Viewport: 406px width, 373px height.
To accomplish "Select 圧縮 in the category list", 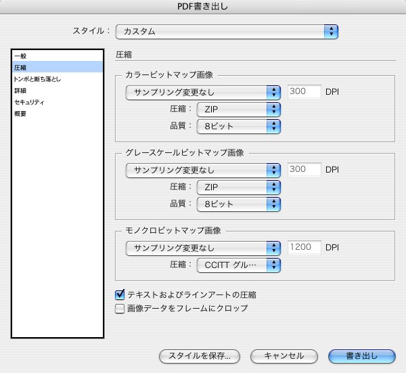I will click(58, 67).
